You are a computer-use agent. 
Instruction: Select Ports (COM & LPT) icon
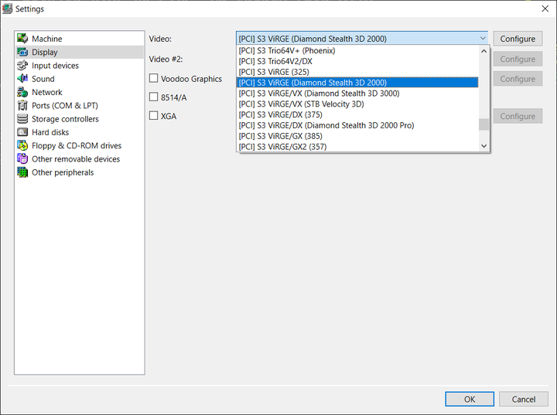[23, 105]
